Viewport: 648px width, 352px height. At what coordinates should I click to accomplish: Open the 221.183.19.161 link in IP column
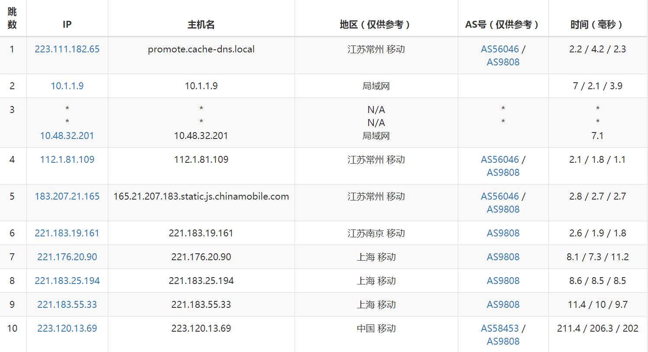click(67, 233)
